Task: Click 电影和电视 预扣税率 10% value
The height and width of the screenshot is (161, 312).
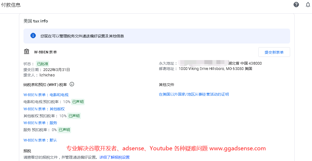Action: click(x=67, y=102)
